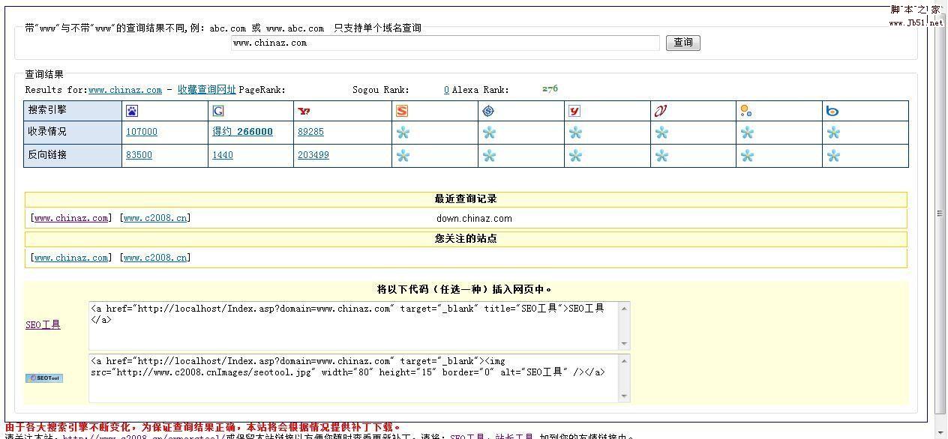This screenshot has width=948, height=439.
Task: Click the 反向链接 row header cell
Action: click(73, 155)
